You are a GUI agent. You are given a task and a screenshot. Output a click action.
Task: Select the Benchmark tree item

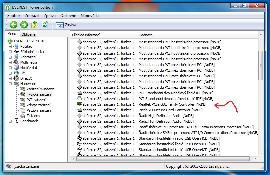[x=29, y=121]
